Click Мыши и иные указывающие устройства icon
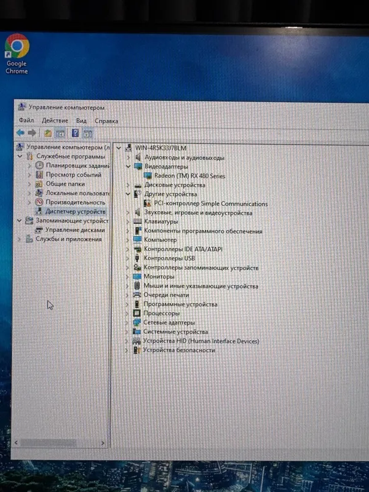Screen dimensions: 369x492 [137, 285]
